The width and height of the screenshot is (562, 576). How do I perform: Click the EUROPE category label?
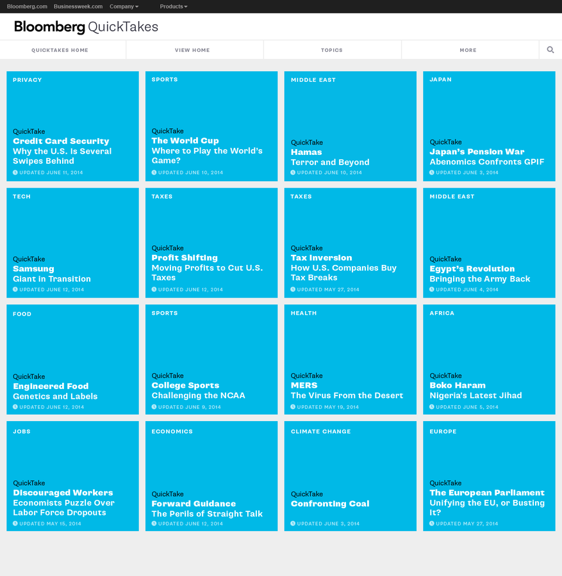(443, 431)
